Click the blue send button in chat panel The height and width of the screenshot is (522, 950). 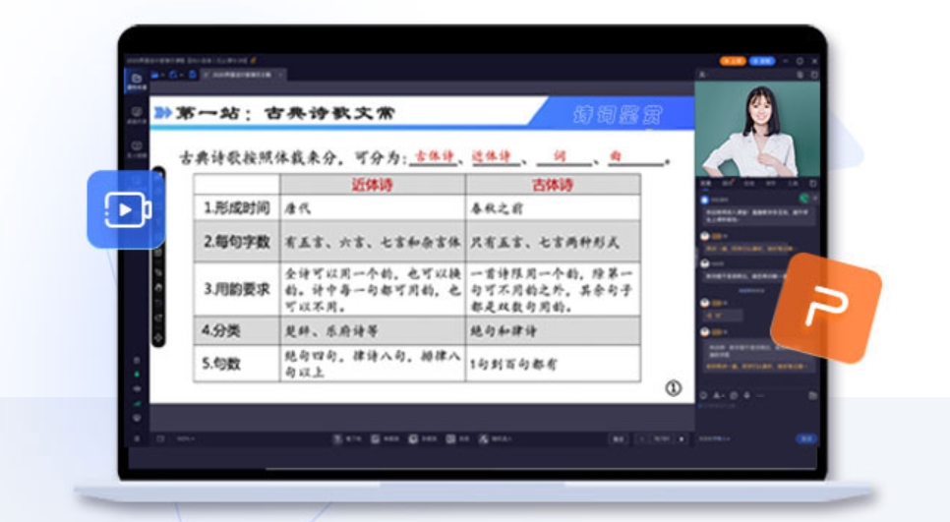[807, 438]
